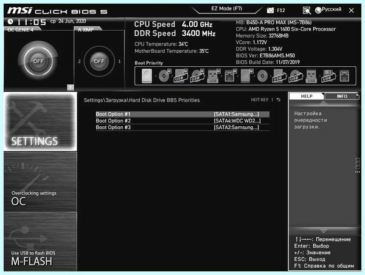The image size is (365, 275).
Task: Select the USB floppy boot priority icon
Action: pos(328,76)
